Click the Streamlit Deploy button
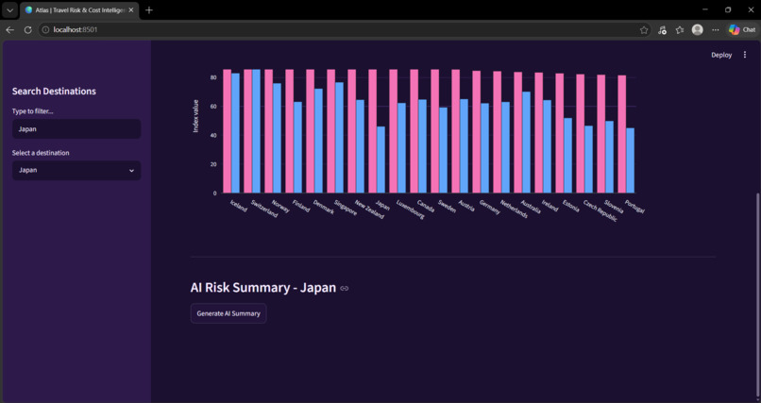The width and height of the screenshot is (761, 403). 721,55
